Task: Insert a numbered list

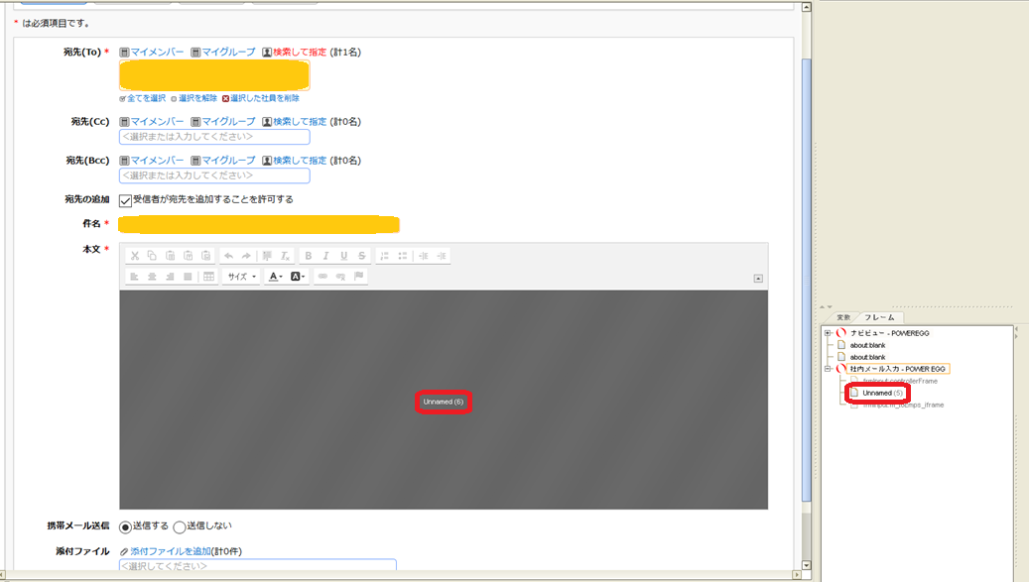Action: [385, 256]
